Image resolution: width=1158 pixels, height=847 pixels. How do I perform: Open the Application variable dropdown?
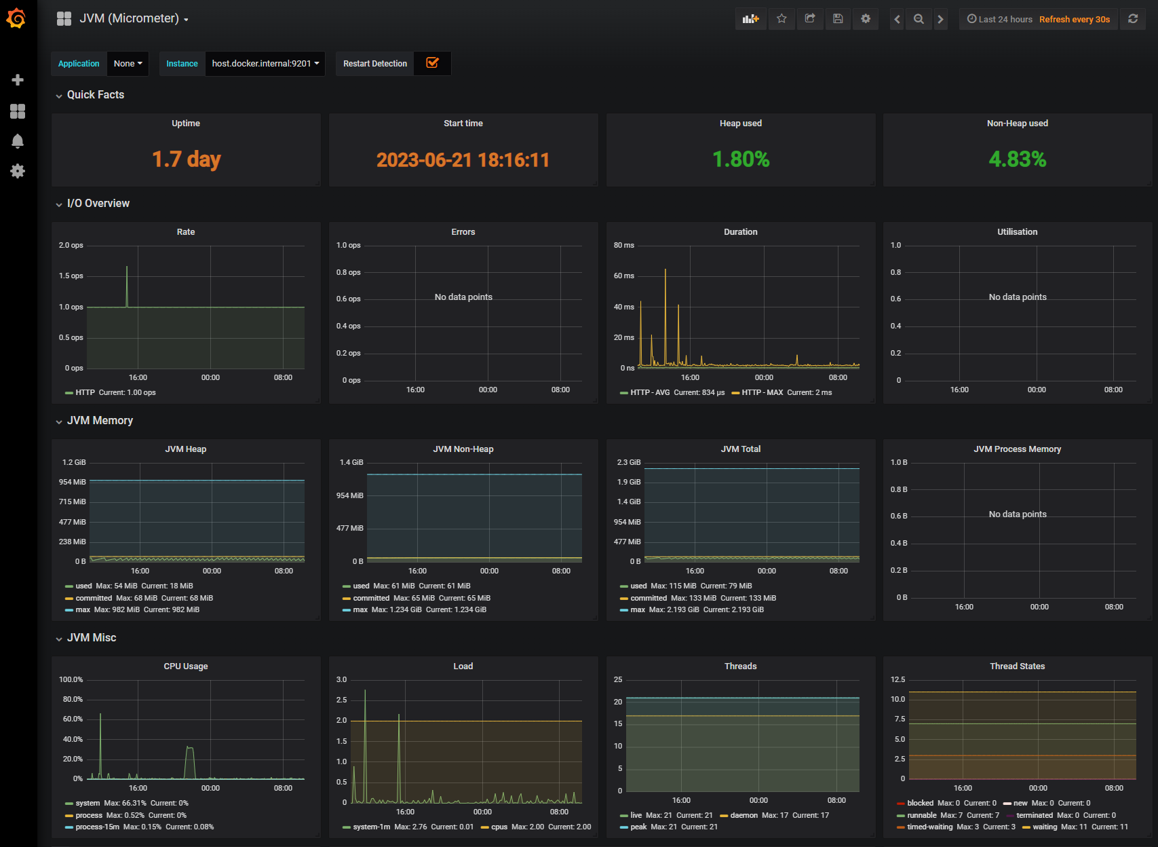coord(128,64)
